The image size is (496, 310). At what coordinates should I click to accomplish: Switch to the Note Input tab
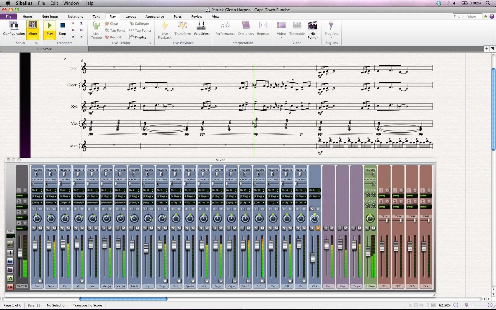[50, 17]
